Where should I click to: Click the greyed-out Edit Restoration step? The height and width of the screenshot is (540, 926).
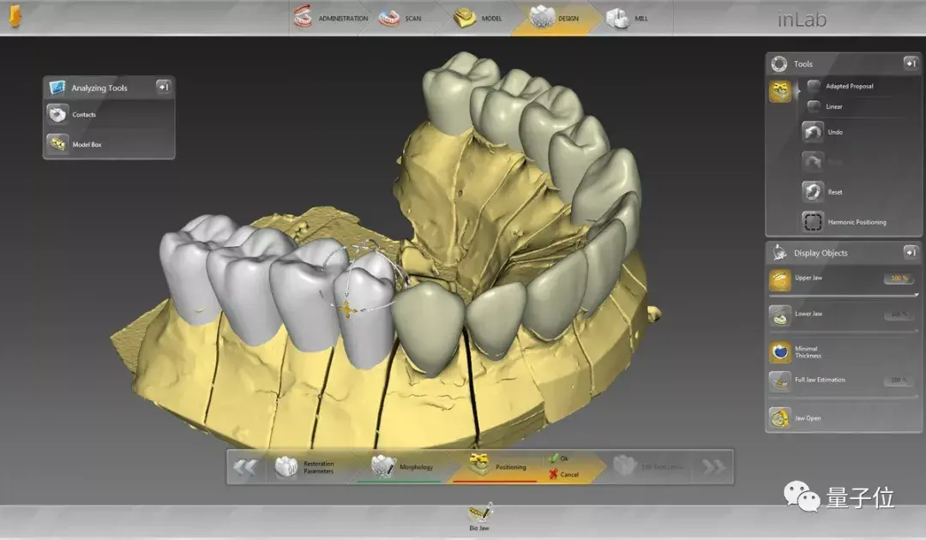pyautogui.click(x=648, y=467)
